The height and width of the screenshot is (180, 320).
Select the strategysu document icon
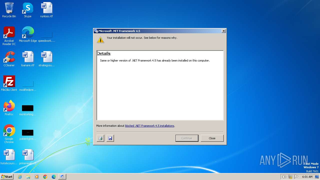(46, 59)
